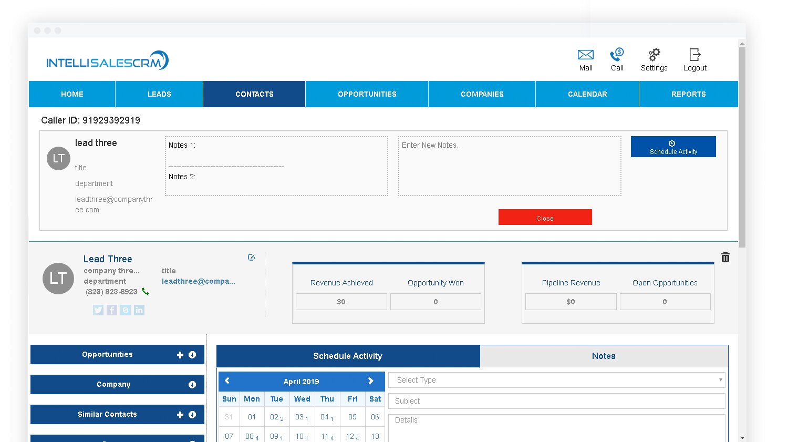This screenshot has height=442, width=788.
Task: Expand the Company section arrow
Action: [192, 385]
